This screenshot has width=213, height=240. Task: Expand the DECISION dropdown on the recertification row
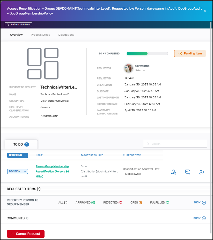pos(18,171)
